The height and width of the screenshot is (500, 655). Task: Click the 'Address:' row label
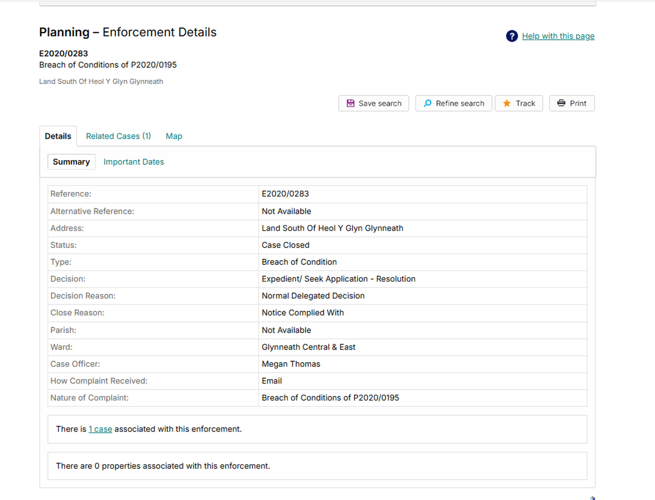pyautogui.click(x=67, y=228)
